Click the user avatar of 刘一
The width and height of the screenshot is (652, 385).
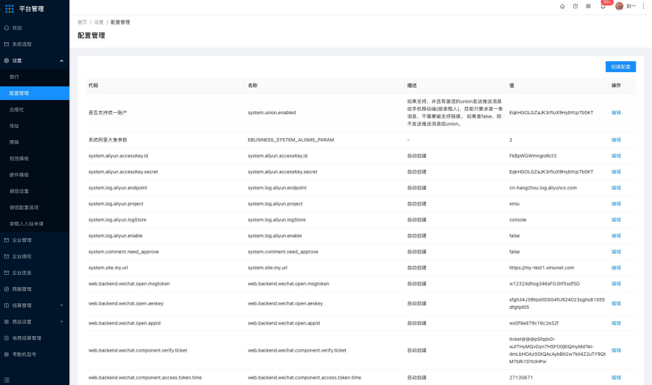click(x=619, y=6)
